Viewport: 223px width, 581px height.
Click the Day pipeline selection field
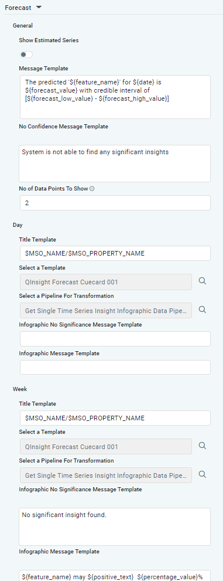[x=106, y=310]
